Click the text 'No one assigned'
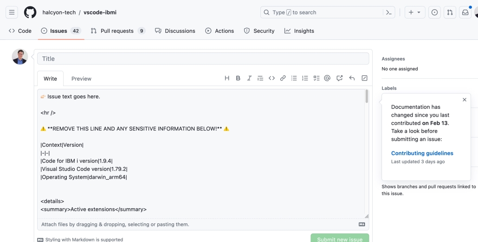The height and width of the screenshot is (242, 478). pos(400,68)
